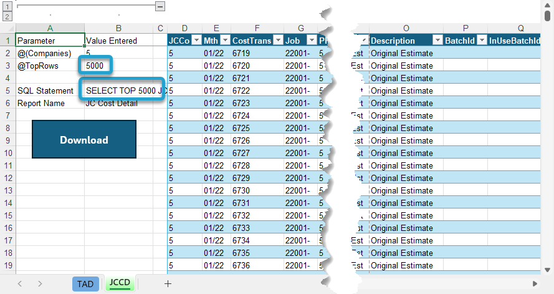This screenshot has height=294, width=554.
Task: Select CostTrans cell 6725
Action: 257,128
